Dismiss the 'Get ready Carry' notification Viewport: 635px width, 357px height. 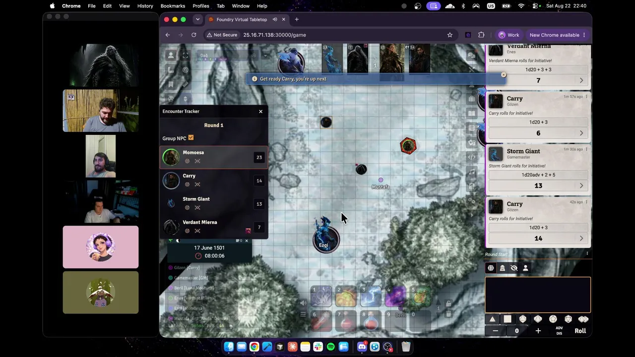pos(504,75)
